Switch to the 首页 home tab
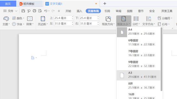Image resolution: width=177 pixels, height=99 pixels. click(x=8, y=4)
